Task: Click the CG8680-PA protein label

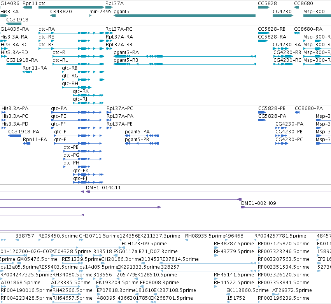Action: (309, 108)
